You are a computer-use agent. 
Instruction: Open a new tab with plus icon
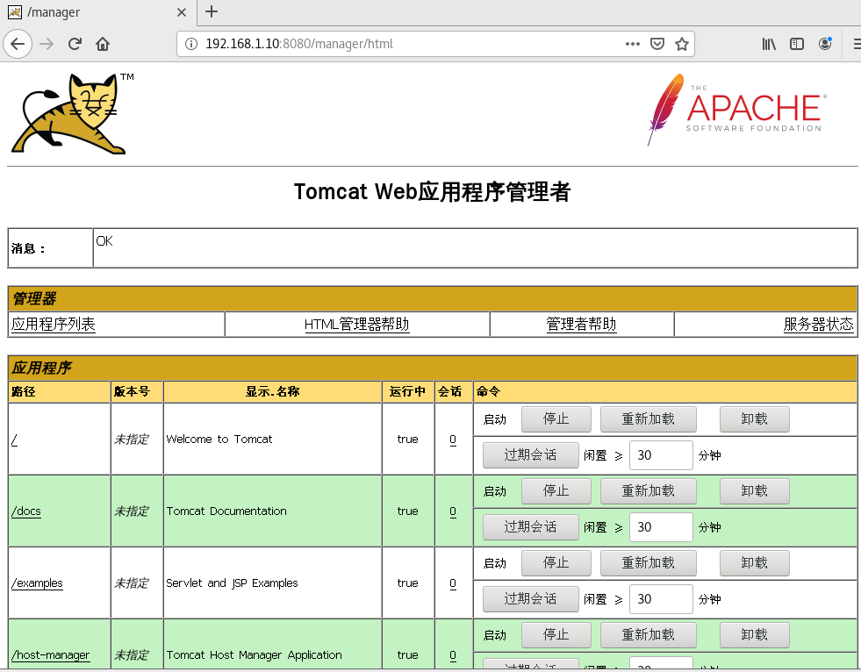212,11
